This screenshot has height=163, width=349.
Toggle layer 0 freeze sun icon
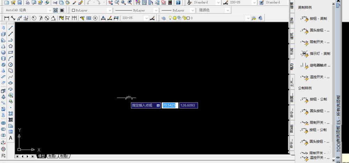pyautogui.click(x=174, y=18)
